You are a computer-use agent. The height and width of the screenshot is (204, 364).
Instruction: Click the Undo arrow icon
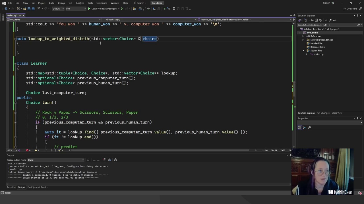pyautogui.click(x=39, y=9)
